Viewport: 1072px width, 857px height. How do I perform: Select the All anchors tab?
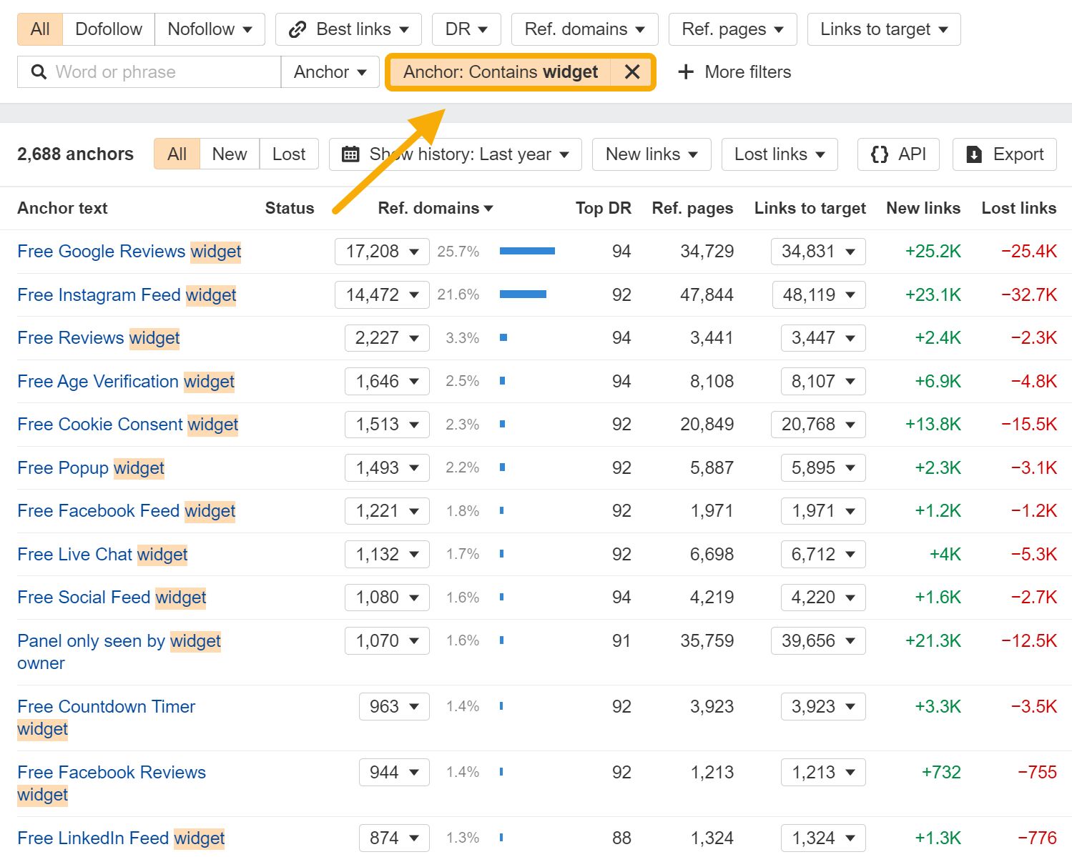pos(176,154)
